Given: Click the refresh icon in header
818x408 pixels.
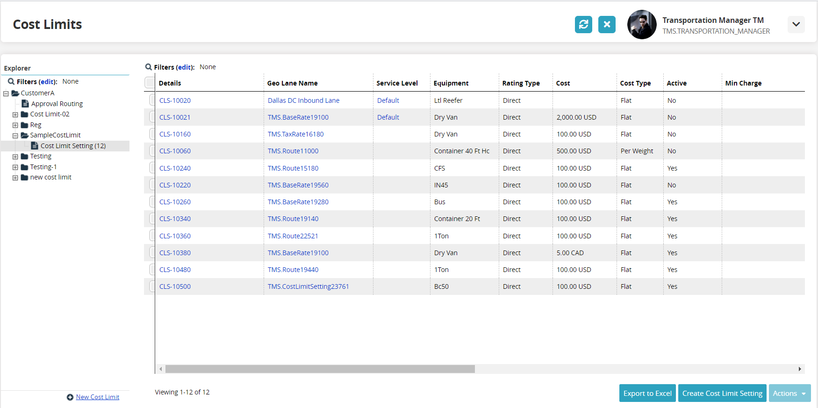Looking at the screenshot, I should point(583,24).
